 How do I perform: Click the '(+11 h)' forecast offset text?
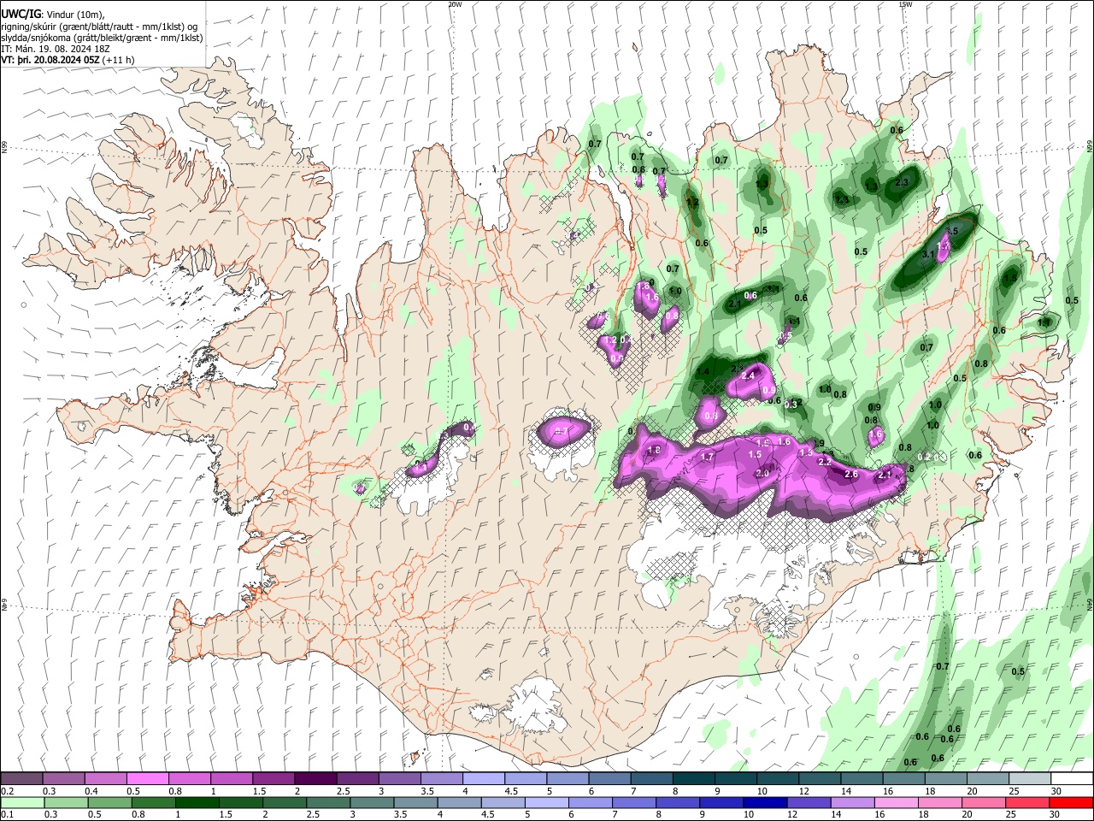pyautogui.click(x=118, y=60)
